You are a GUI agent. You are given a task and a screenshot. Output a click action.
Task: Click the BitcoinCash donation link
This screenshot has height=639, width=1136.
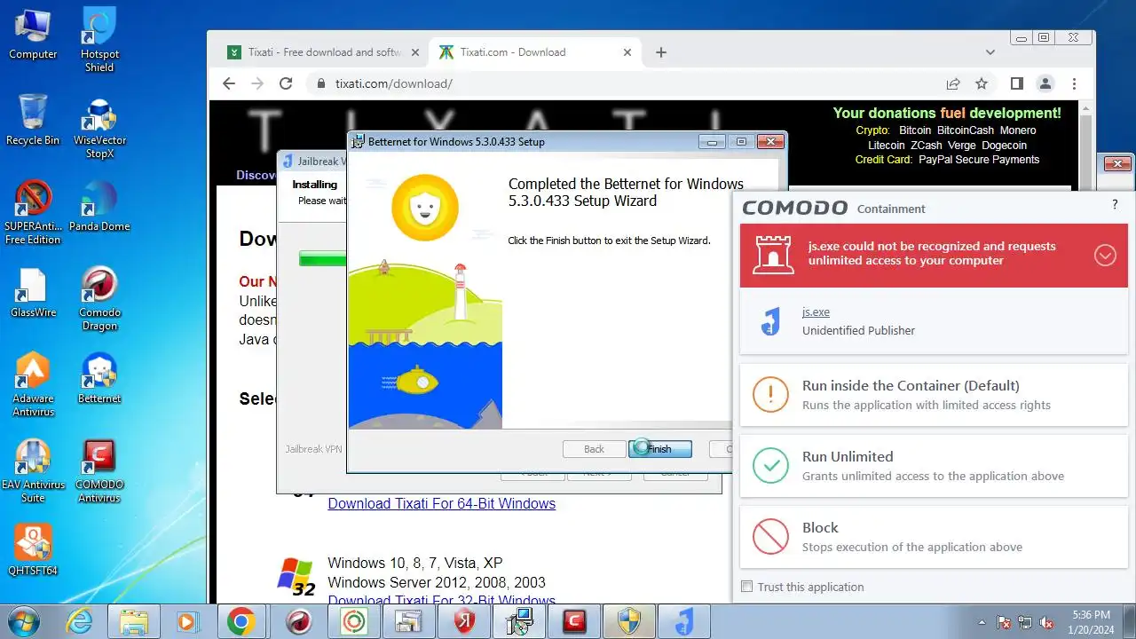(x=966, y=130)
